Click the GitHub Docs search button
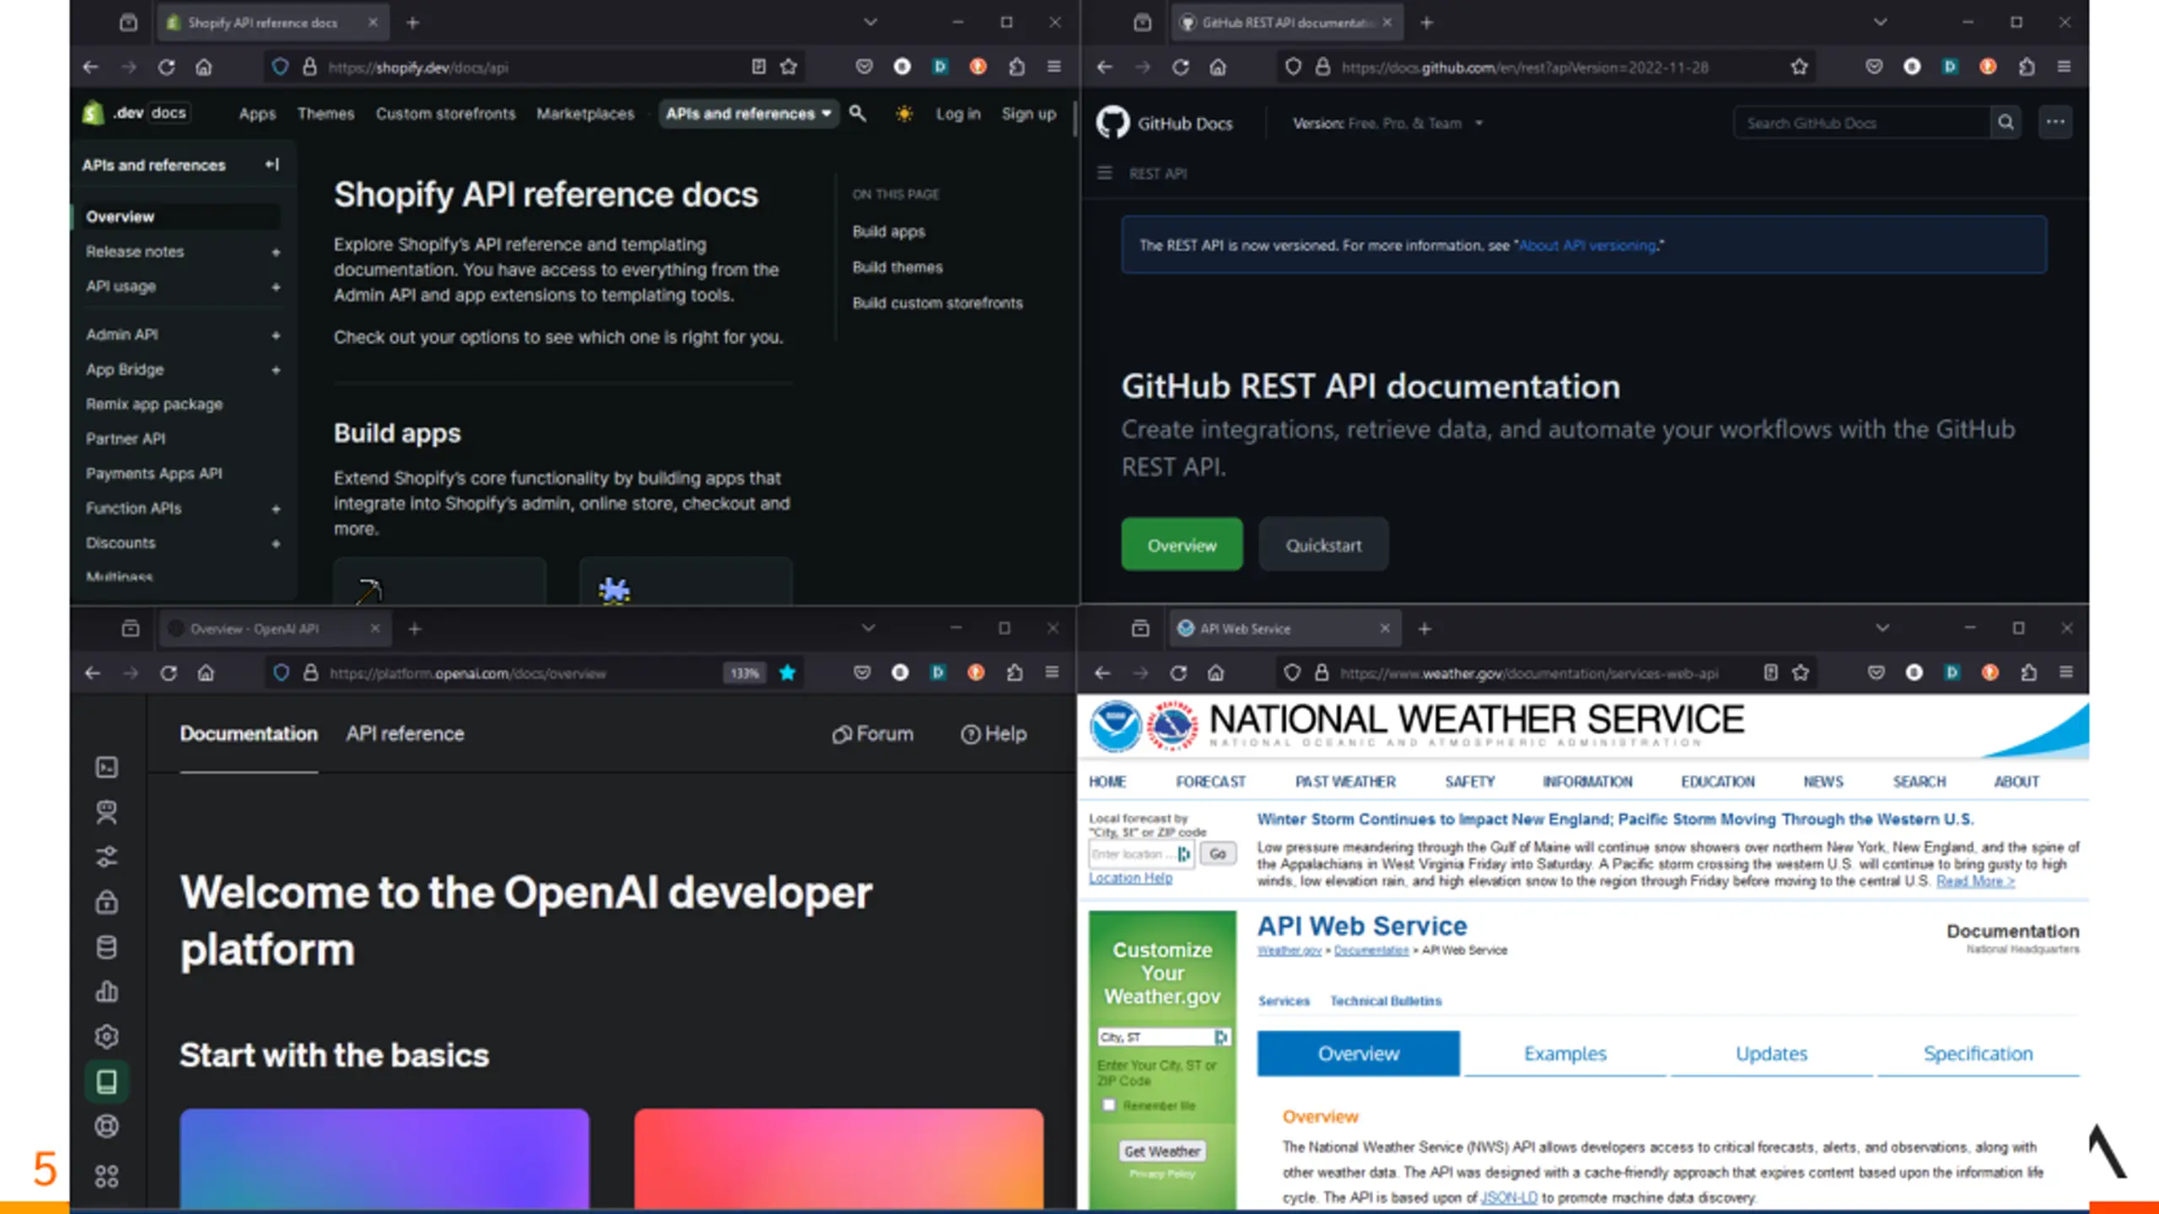The height and width of the screenshot is (1214, 2159). [x=2006, y=123]
